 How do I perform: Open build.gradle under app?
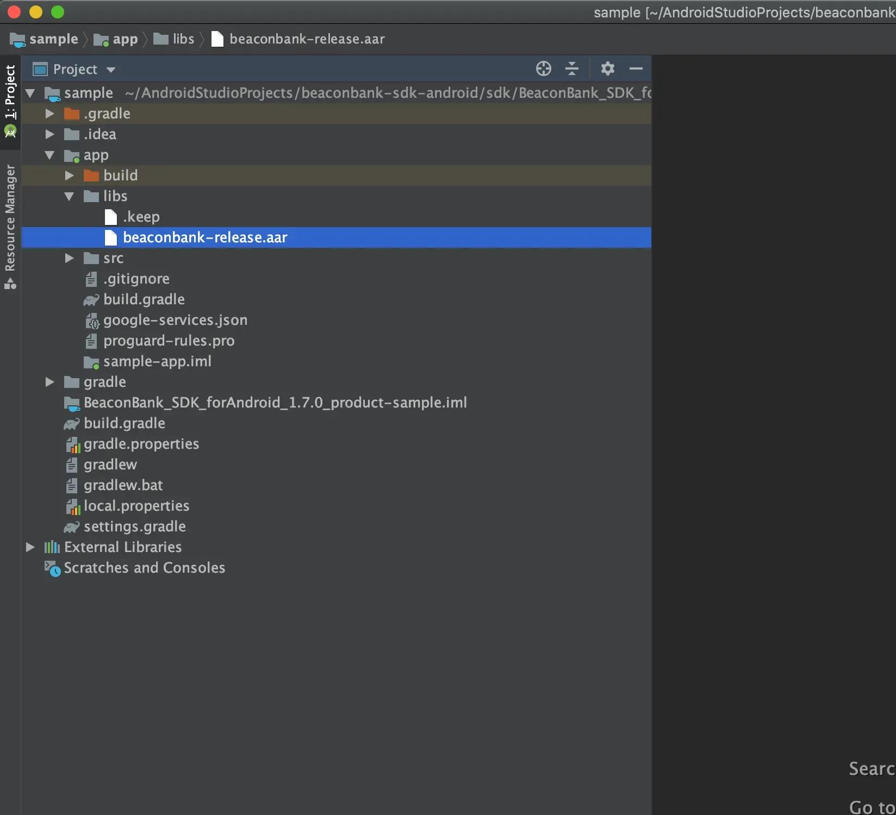coord(144,299)
